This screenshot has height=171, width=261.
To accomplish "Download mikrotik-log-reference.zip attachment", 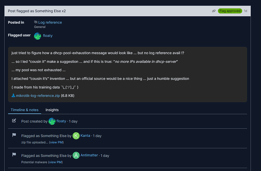I will (38, 96).
